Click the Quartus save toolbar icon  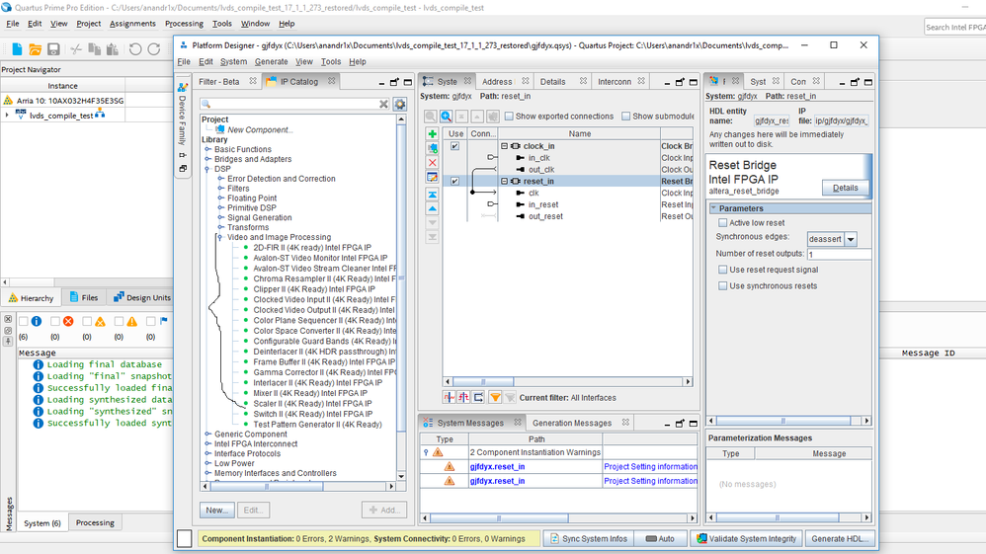tap(53, 49)
